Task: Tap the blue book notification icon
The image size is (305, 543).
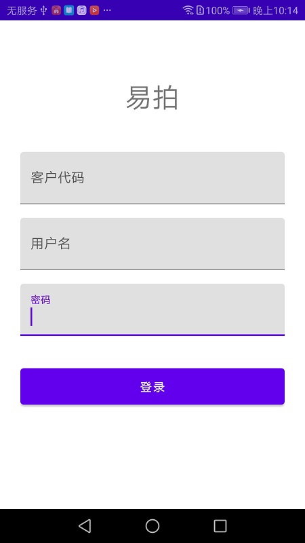Action: tap(69, 10)
